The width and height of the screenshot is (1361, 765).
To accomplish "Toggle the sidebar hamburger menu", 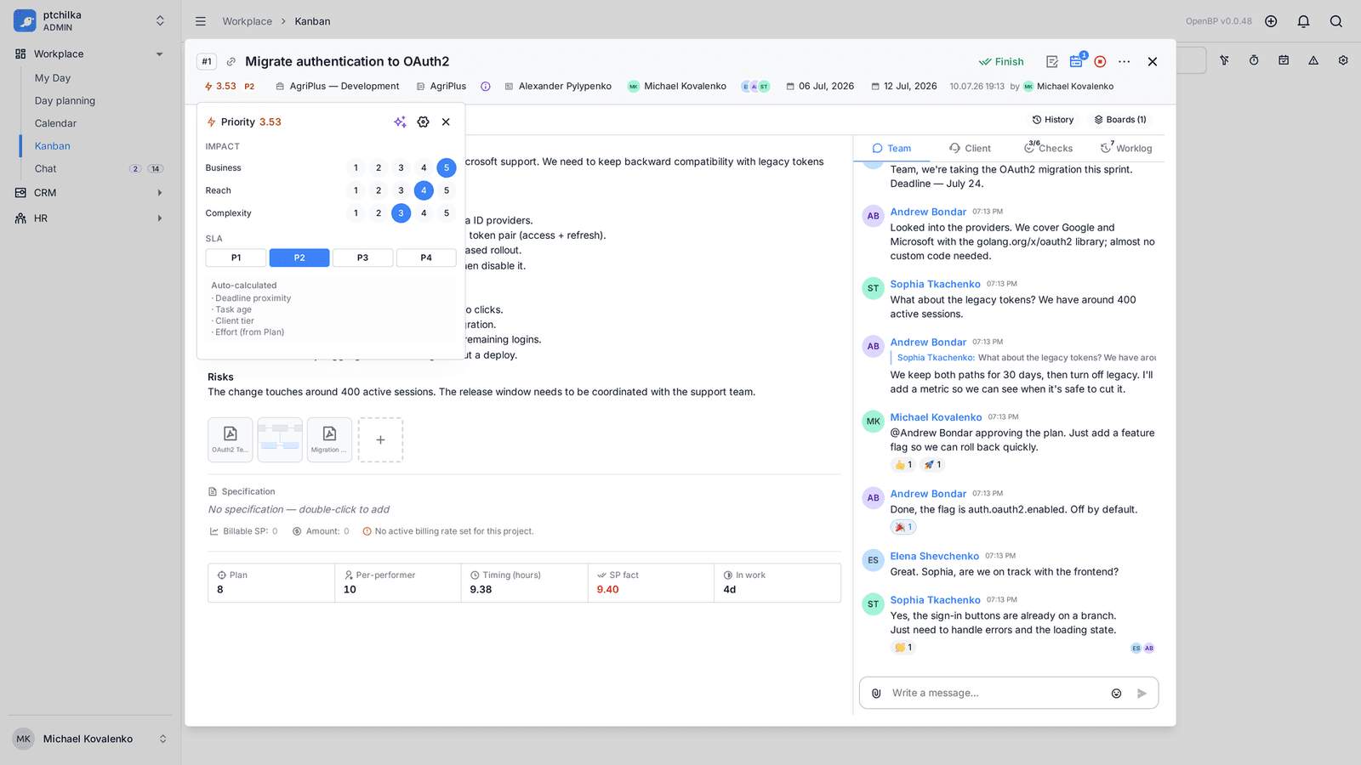I will coord(200,21).
